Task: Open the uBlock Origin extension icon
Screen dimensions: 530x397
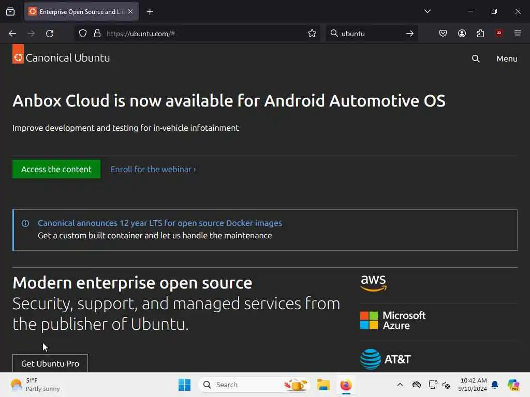Action: pyautogui.click(x=499, y=34)
